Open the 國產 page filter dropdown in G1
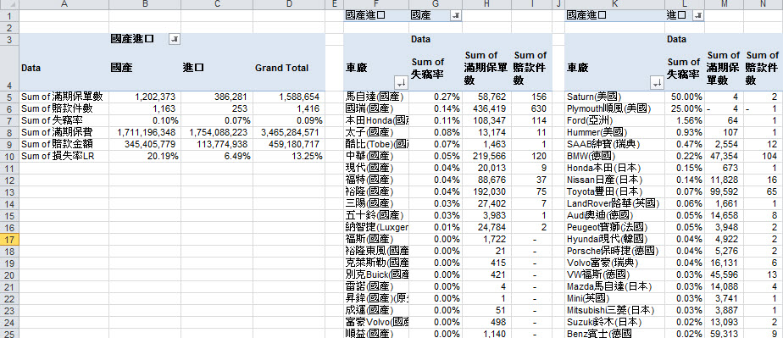The height and width of the screenshot is (338, 783). (456, 15)
